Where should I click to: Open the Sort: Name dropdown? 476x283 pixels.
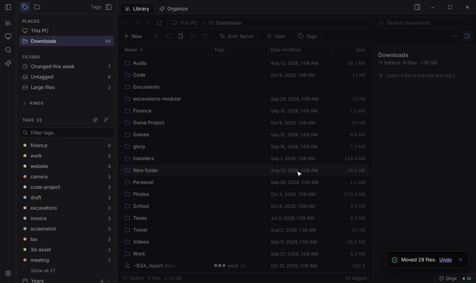(x=239, y=36)
